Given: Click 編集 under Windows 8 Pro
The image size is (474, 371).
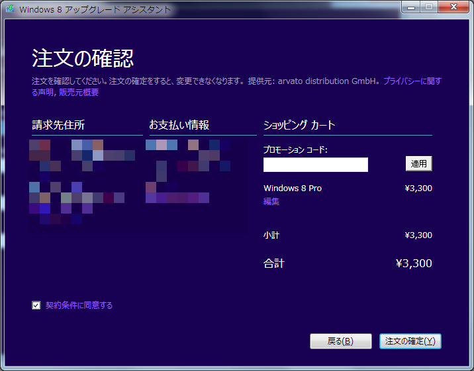Looking at the screenshot, I should click(271, 201).
